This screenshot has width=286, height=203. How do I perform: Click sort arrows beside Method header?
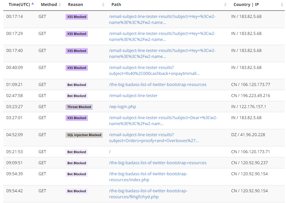tap(60, 5)
